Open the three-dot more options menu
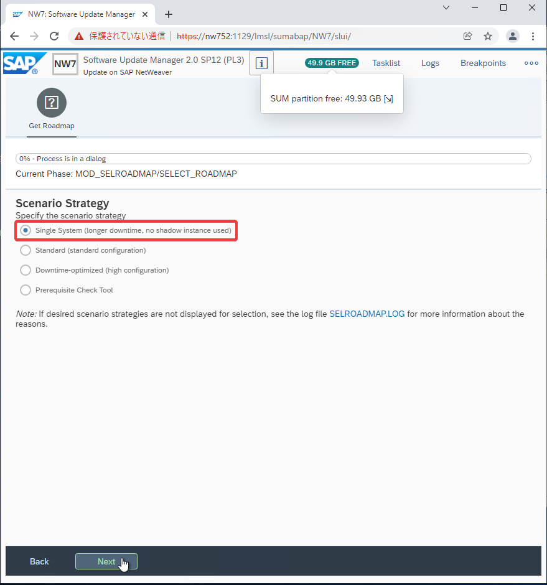Screen dimensions: 547x585 click(x=531, y=63)
